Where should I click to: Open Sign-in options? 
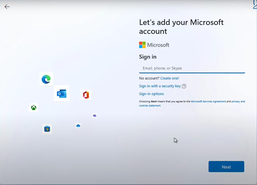tap(152, 94)
